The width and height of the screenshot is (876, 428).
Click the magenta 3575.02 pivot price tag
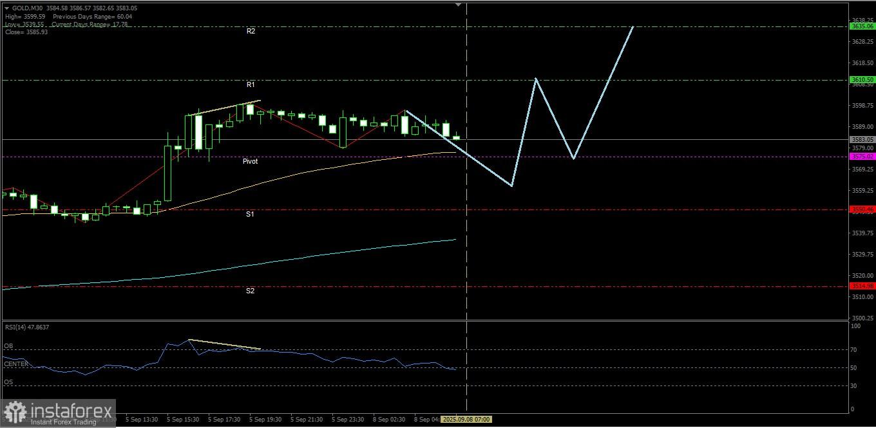pyautogui.click(x=862, y=157)
